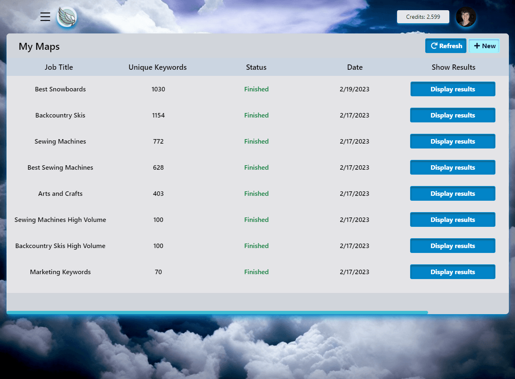
Task: Click the 403 keyword count
Action: coord(158,193)
